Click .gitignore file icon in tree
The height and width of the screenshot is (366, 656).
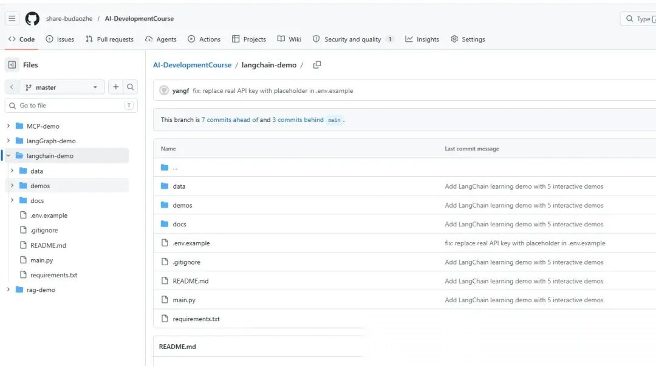[x=24, y=230]
